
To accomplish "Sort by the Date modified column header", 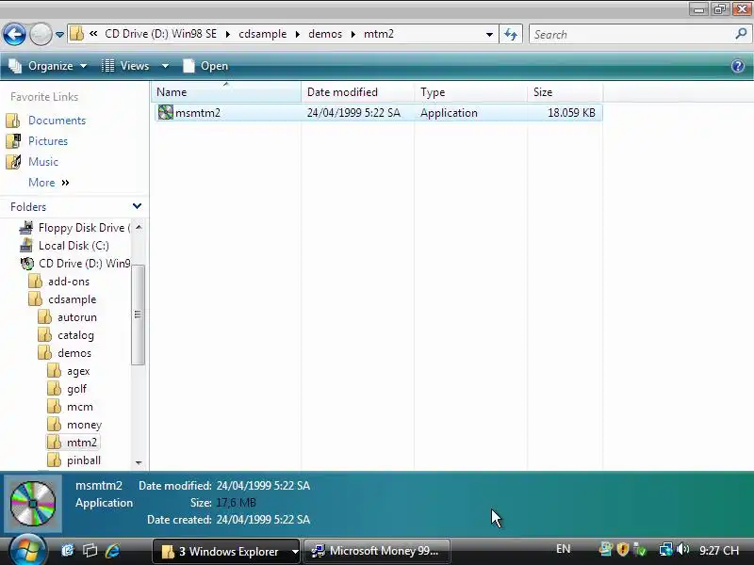I will (x=357, y=91).
